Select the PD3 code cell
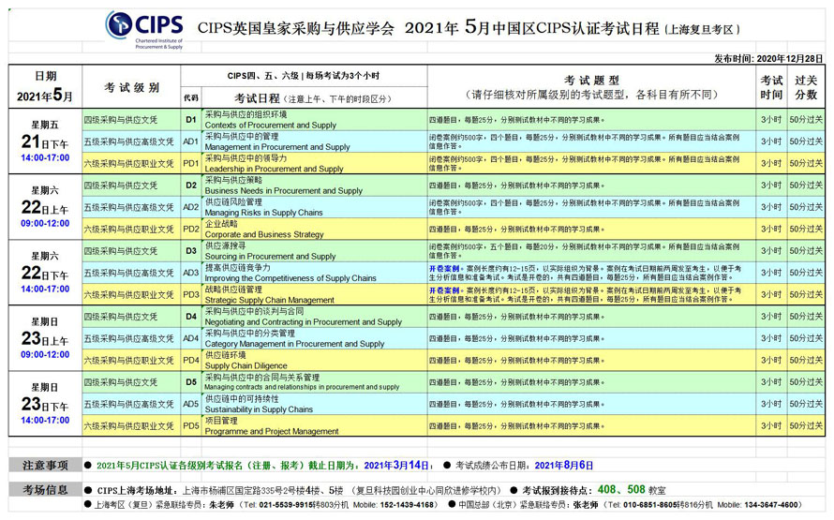Image resolution: width=834 pixels, height=520 pixels. pyautogui.click(x=191, y=294)
